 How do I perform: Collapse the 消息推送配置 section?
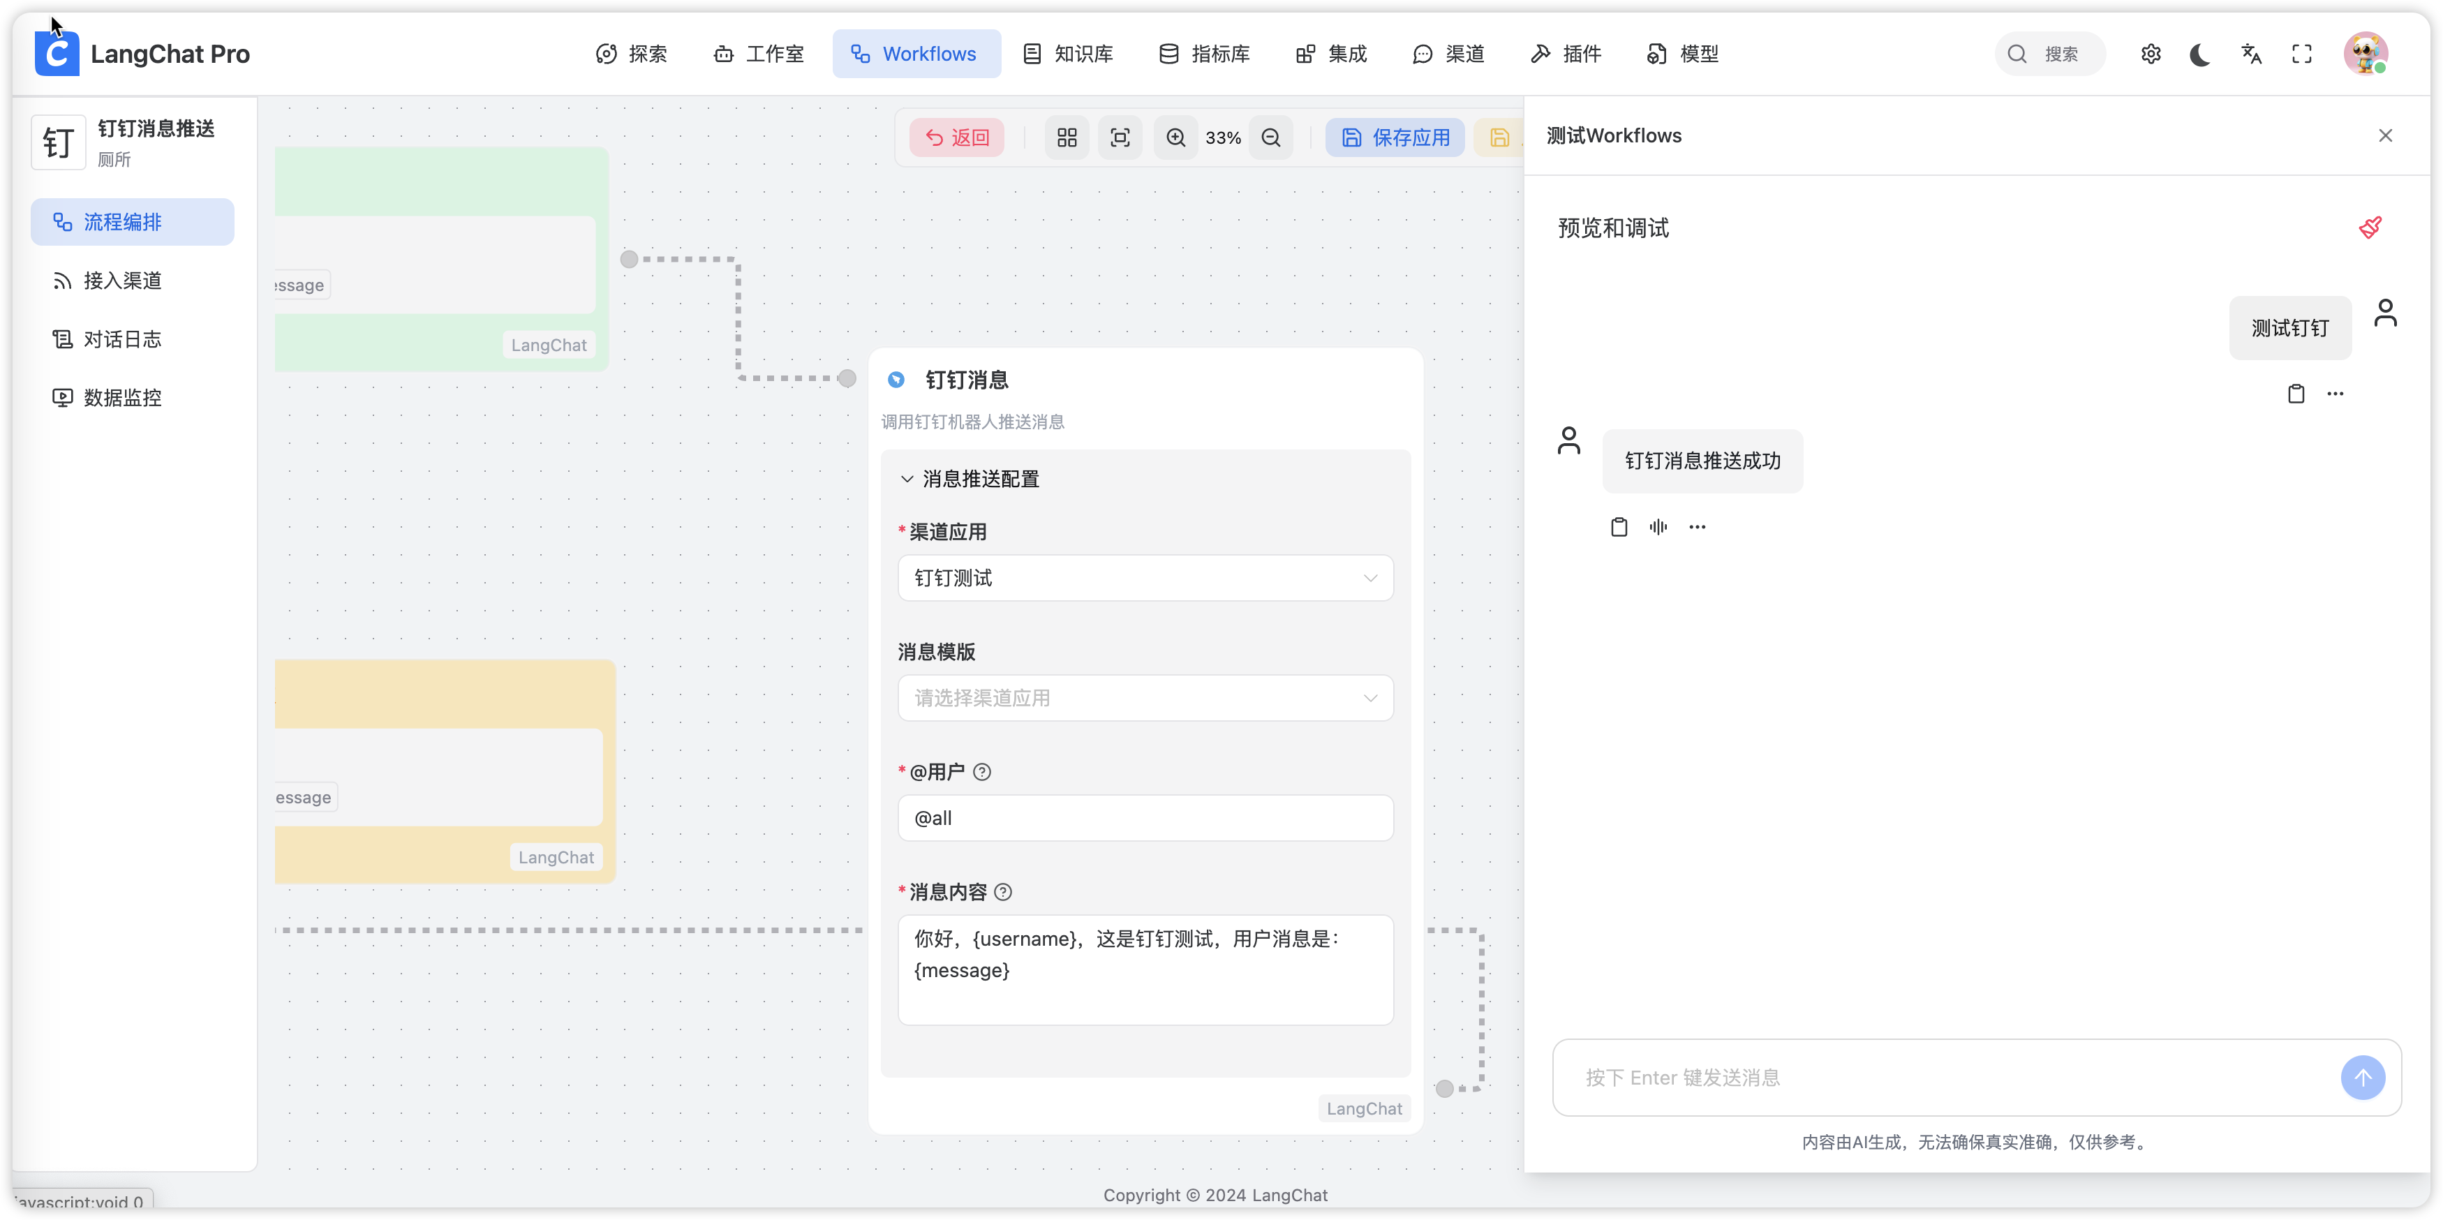click(907, 479)
